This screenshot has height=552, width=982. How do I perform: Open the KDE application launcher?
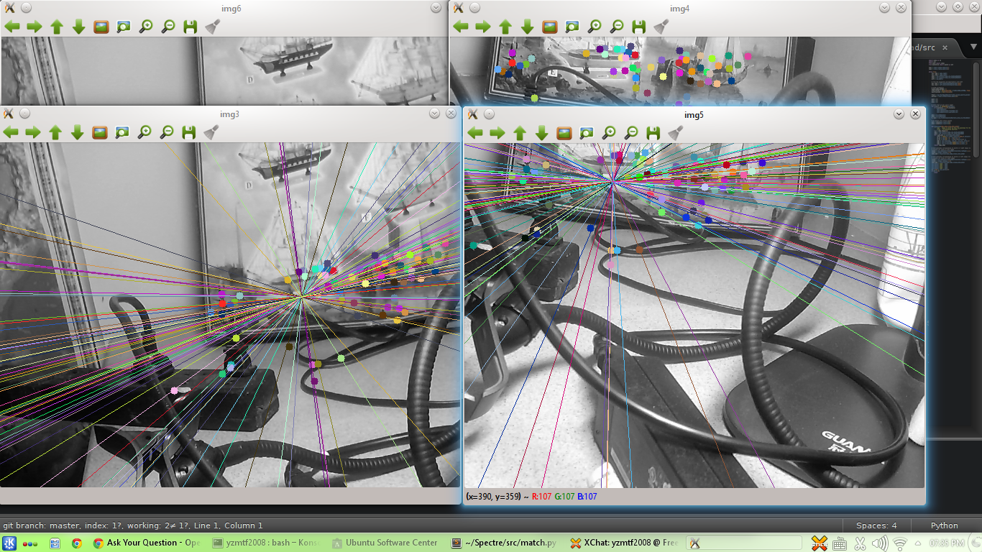[10, 543]
